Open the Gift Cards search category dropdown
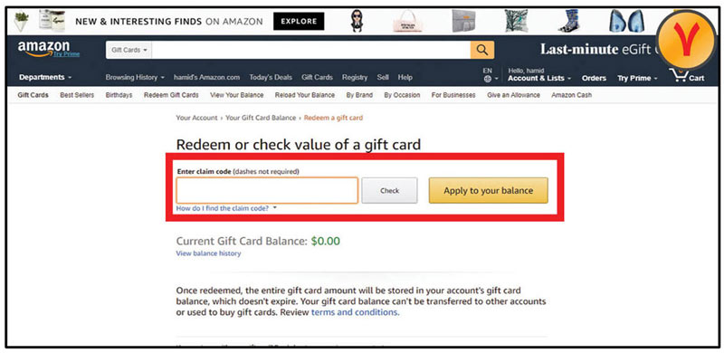The height and width of the screenshot is (353, 724). [x=129, y=50]
